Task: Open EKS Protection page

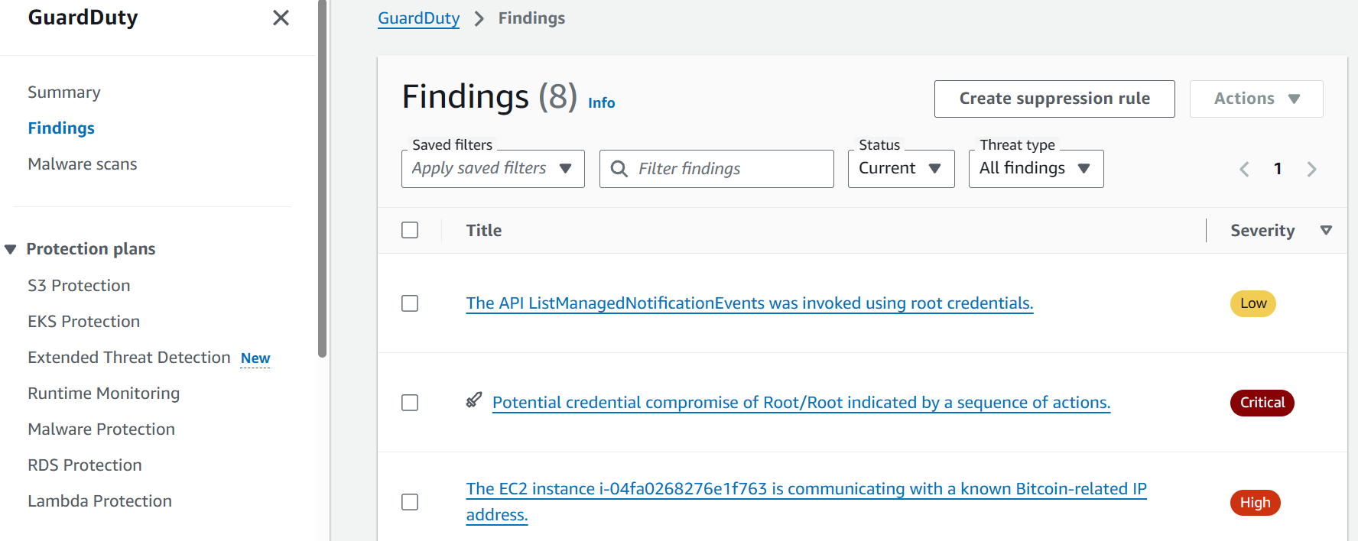Action: (x=84, y=322)
